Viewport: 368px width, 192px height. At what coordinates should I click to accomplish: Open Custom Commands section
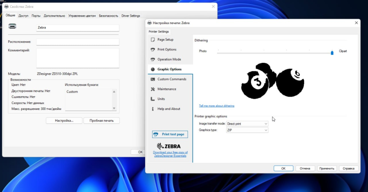tap(171, 79)
